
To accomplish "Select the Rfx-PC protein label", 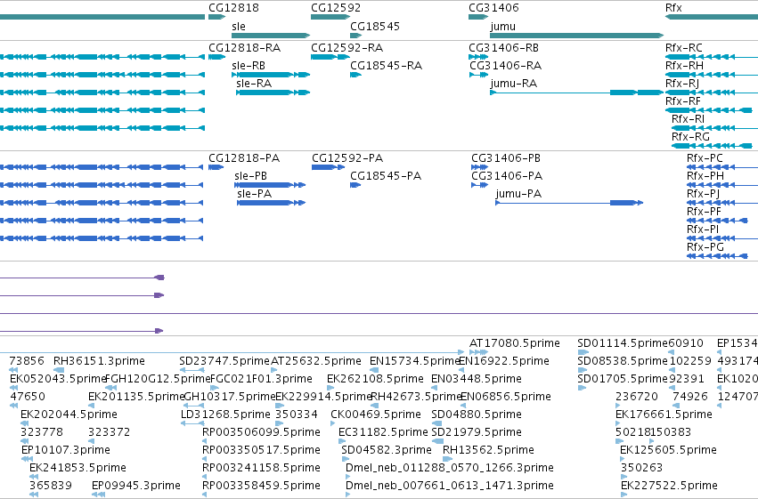I will 705,158.
